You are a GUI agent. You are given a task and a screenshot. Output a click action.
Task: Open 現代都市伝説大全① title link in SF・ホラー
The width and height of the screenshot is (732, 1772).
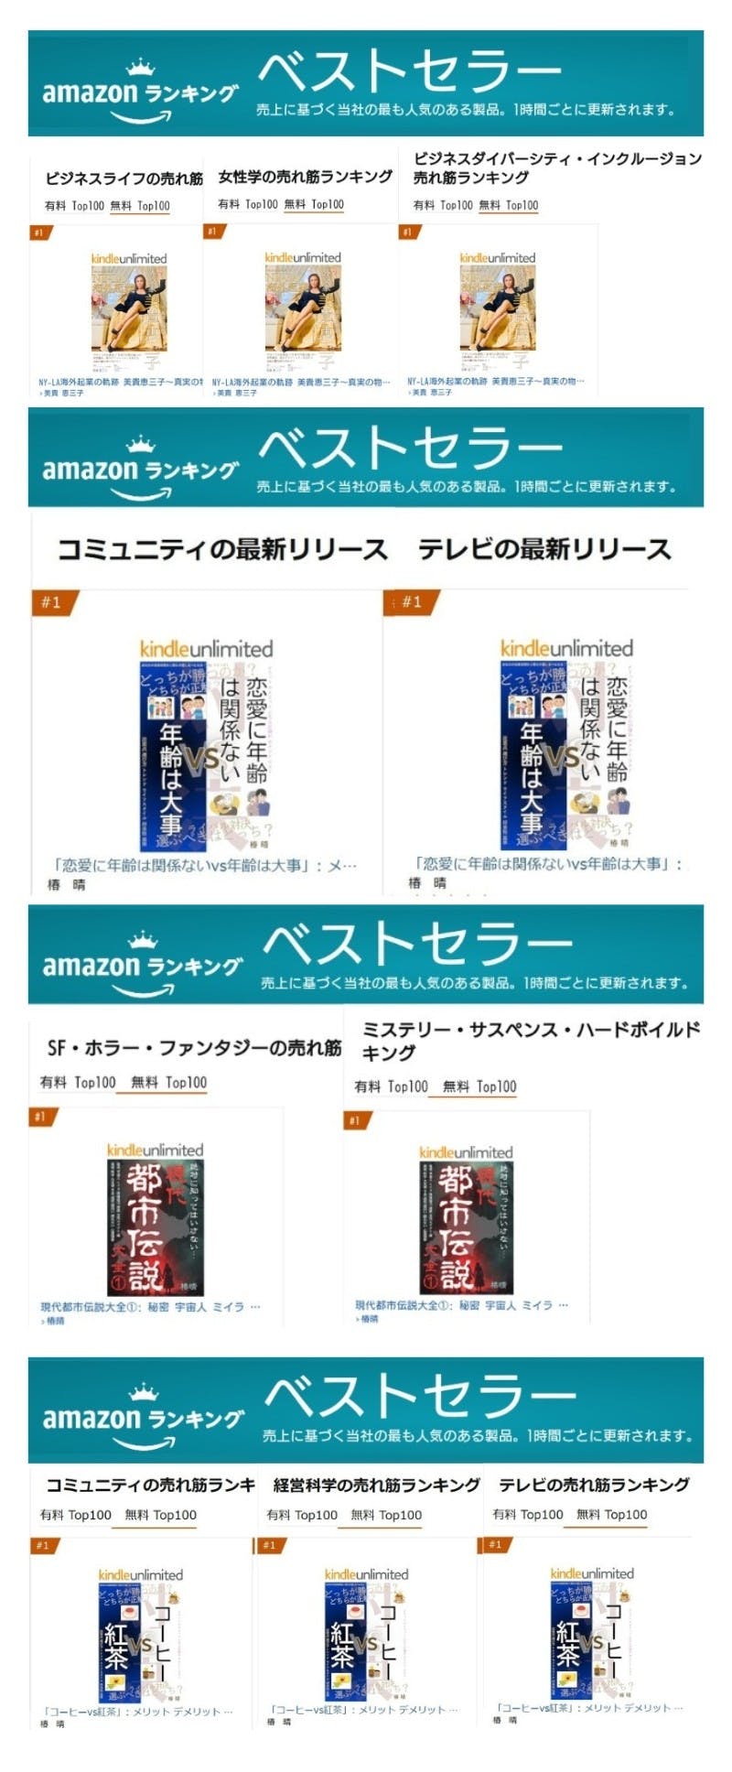click(150, 1307)
